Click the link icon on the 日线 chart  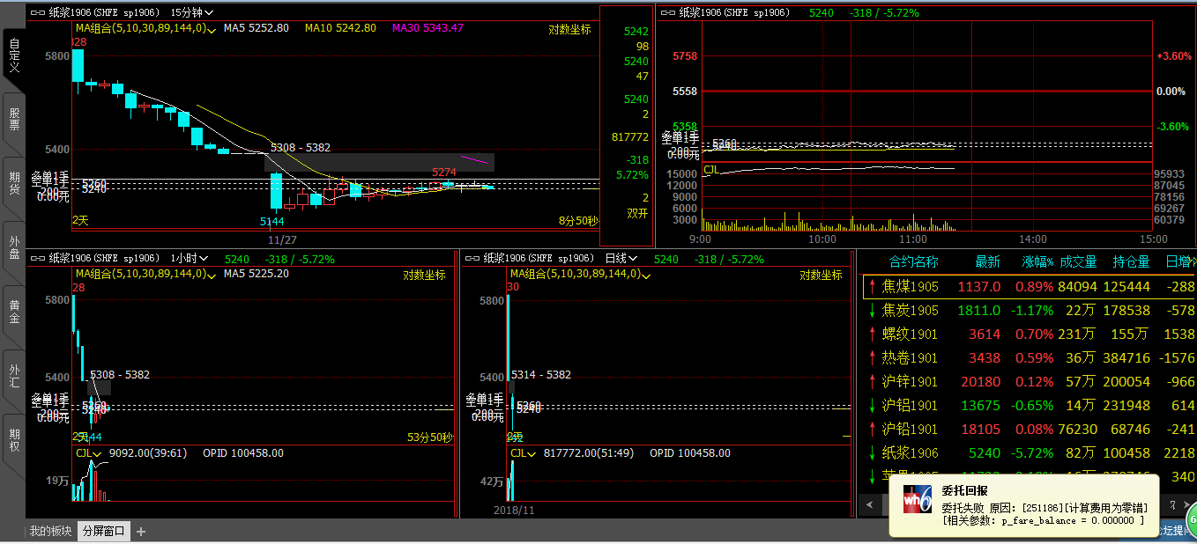coord(472,259)
